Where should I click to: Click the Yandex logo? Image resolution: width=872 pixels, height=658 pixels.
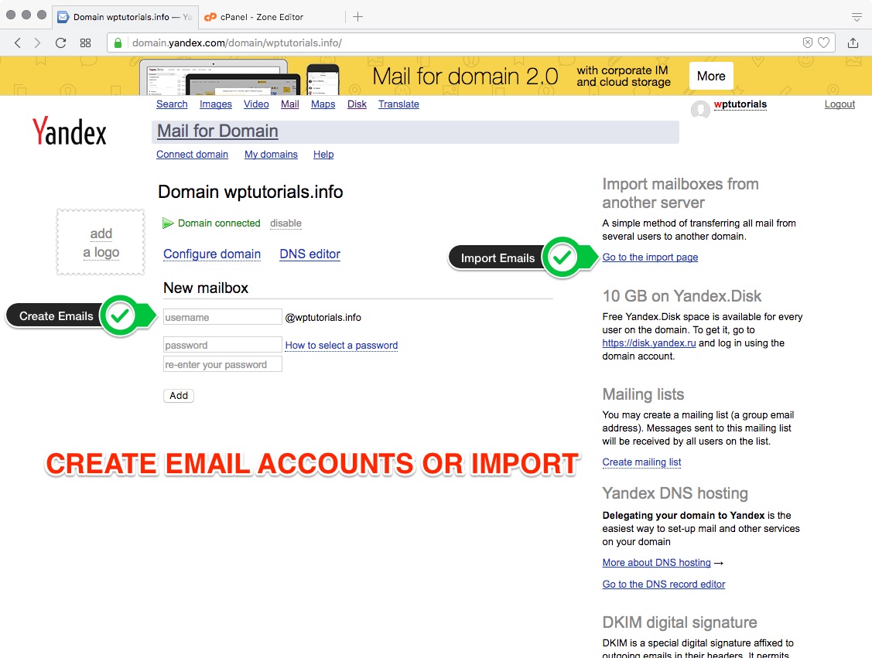coord(70,131)
